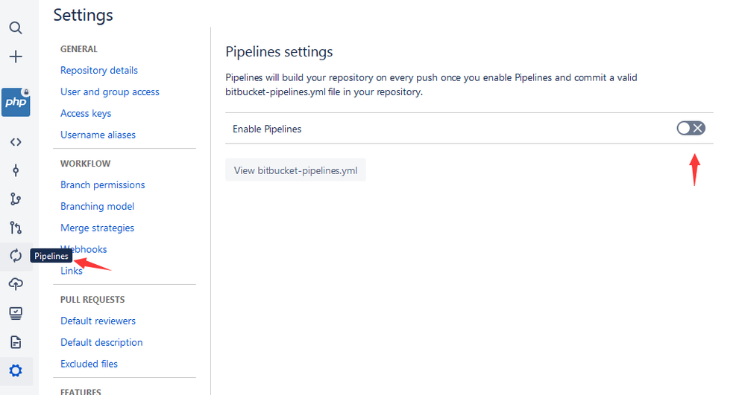
Task: Open Default reviewers settings
Action: 98,321
